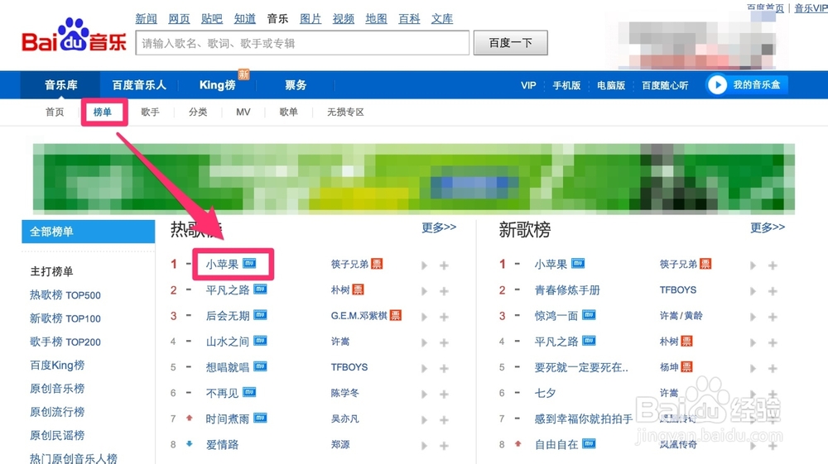Open MV icon next to 想唱就唱
Screen dimensions: 828x464
pyautogui.click(x=260, y=366)
